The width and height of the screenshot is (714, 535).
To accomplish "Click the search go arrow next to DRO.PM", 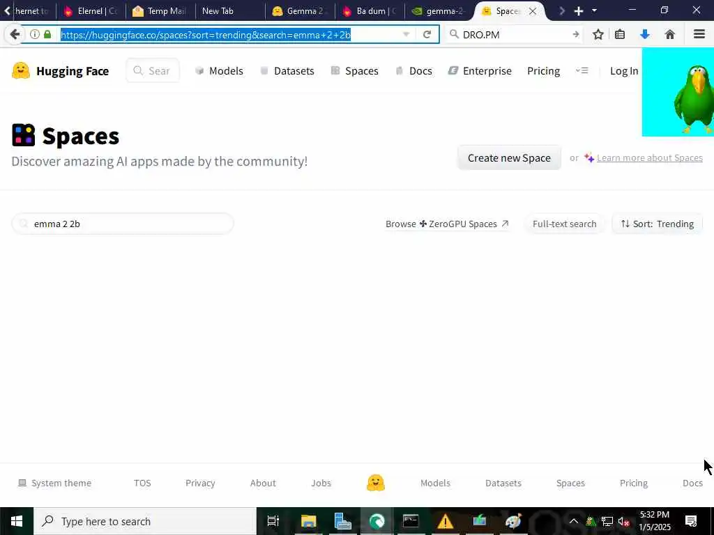I will 575,34.
